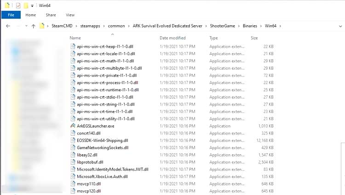
Task: Click the new folder icon in title bar
Action: click(26, 6)
